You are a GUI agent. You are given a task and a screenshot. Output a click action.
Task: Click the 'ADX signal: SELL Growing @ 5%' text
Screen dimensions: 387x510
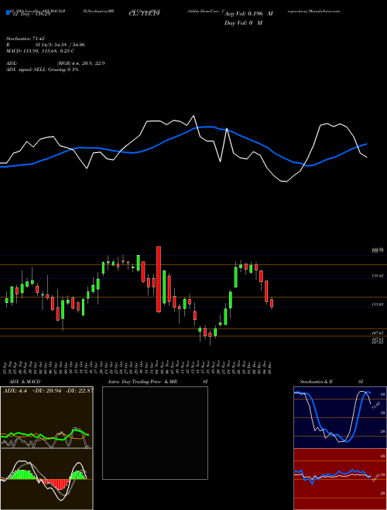[x=43, y=70]
